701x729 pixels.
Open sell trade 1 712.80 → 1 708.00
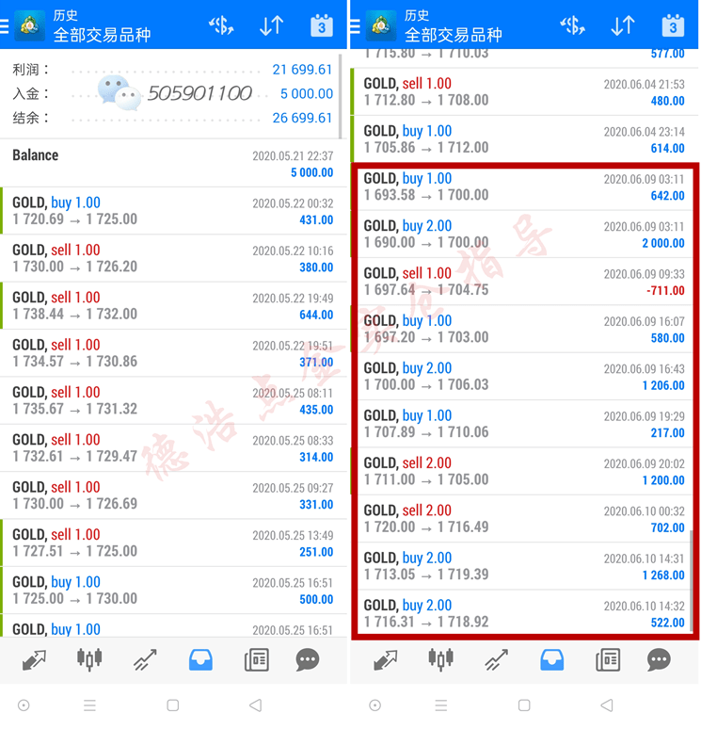pos(524,91)
